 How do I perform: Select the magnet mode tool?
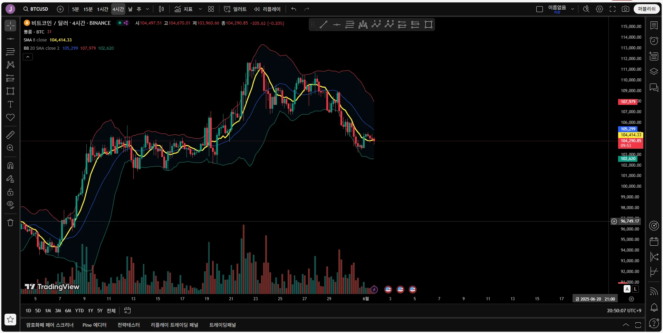click(x=10, y=166)
